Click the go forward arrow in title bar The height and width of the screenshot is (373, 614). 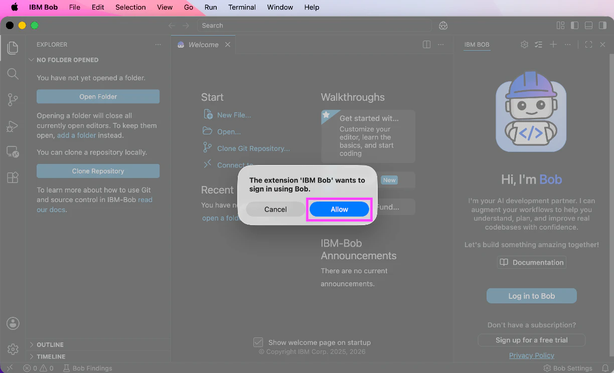coord(186,26)
